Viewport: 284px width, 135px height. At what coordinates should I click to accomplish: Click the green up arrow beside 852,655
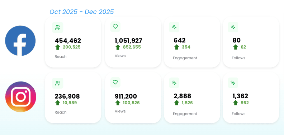[x=118, y=47]
